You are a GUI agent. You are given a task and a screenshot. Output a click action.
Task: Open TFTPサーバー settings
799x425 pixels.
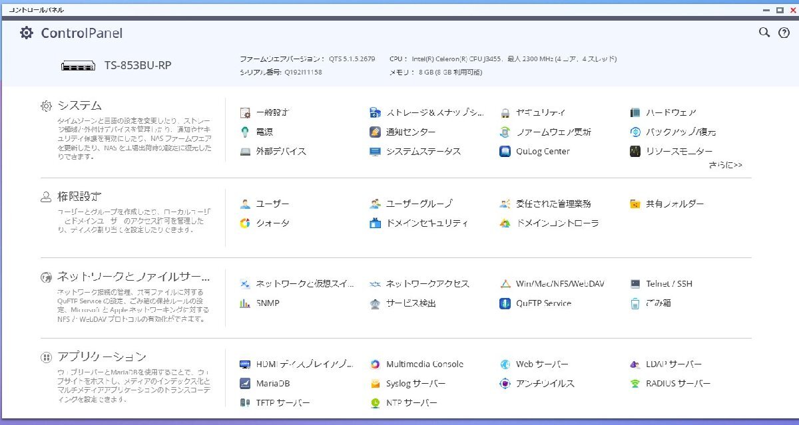[x=274, y=402]
